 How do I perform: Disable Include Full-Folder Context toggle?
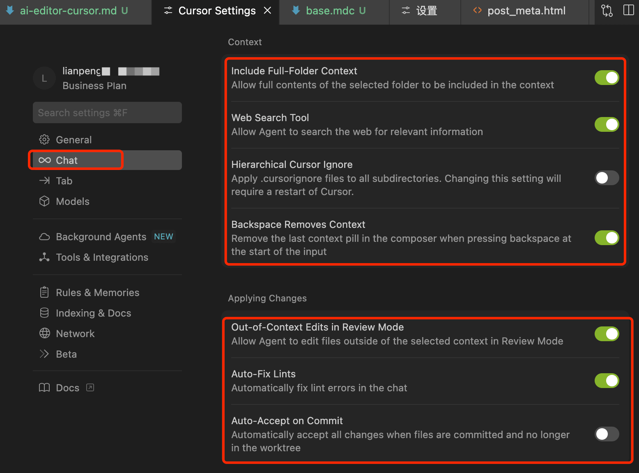607,78
